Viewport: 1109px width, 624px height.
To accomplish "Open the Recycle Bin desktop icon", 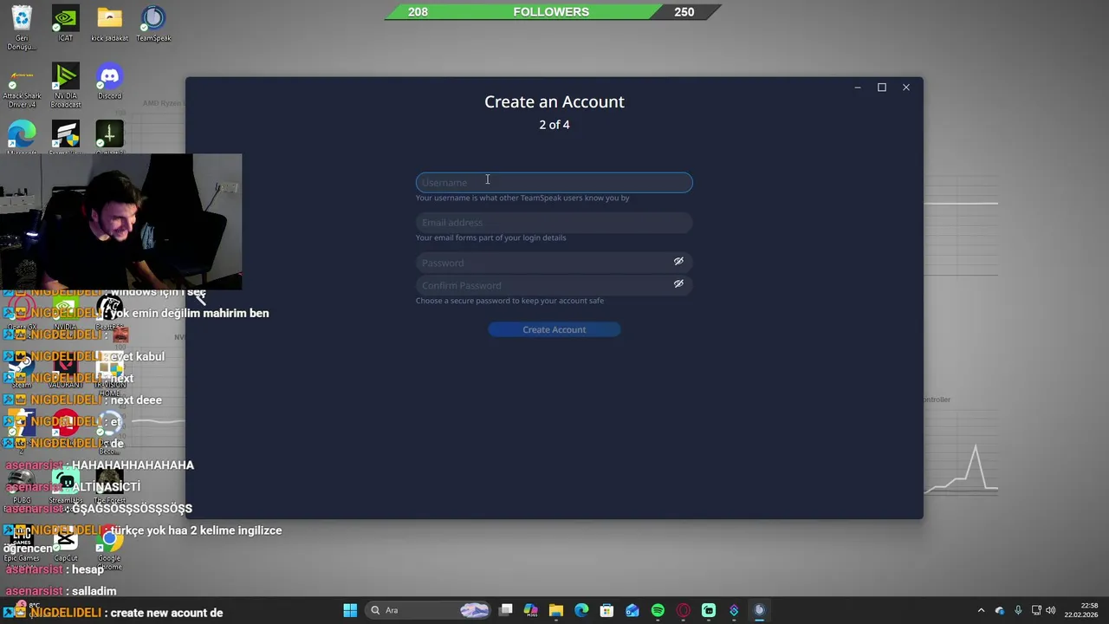I will point(22,27).
